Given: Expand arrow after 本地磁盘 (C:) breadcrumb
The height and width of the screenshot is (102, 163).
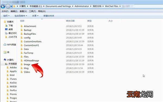Looking at the screenshot, I should (44, 6).
